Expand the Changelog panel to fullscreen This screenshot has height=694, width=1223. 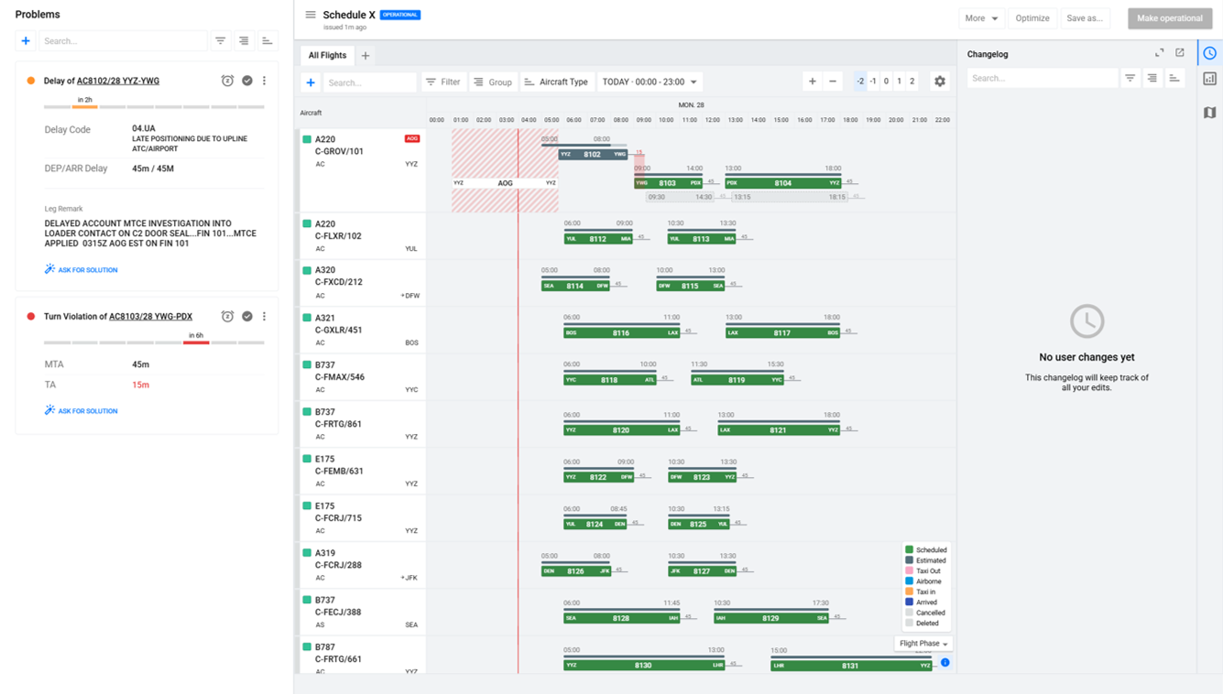(1159, 53)
